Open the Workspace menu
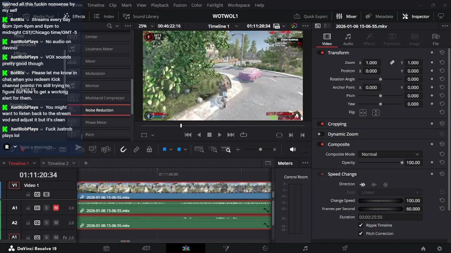The image size is (451, 253). coord(239,5)
